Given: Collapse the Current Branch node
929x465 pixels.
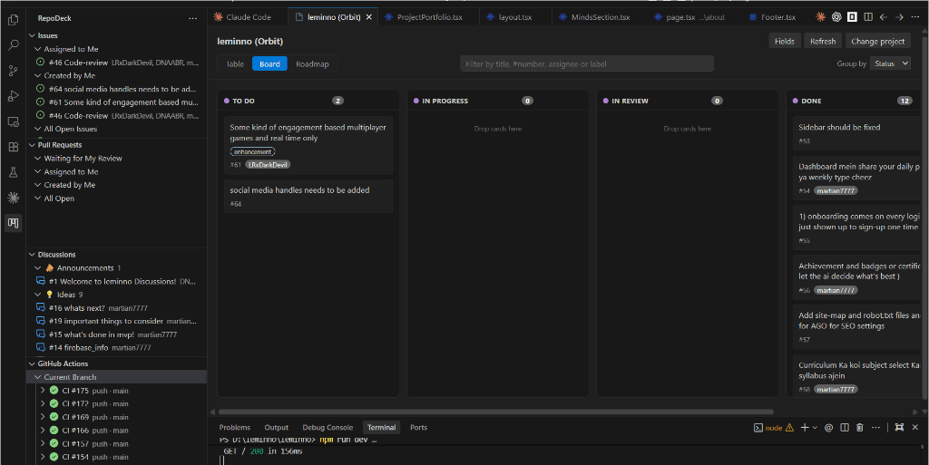Looking at the screenshot, I should 38,377.
